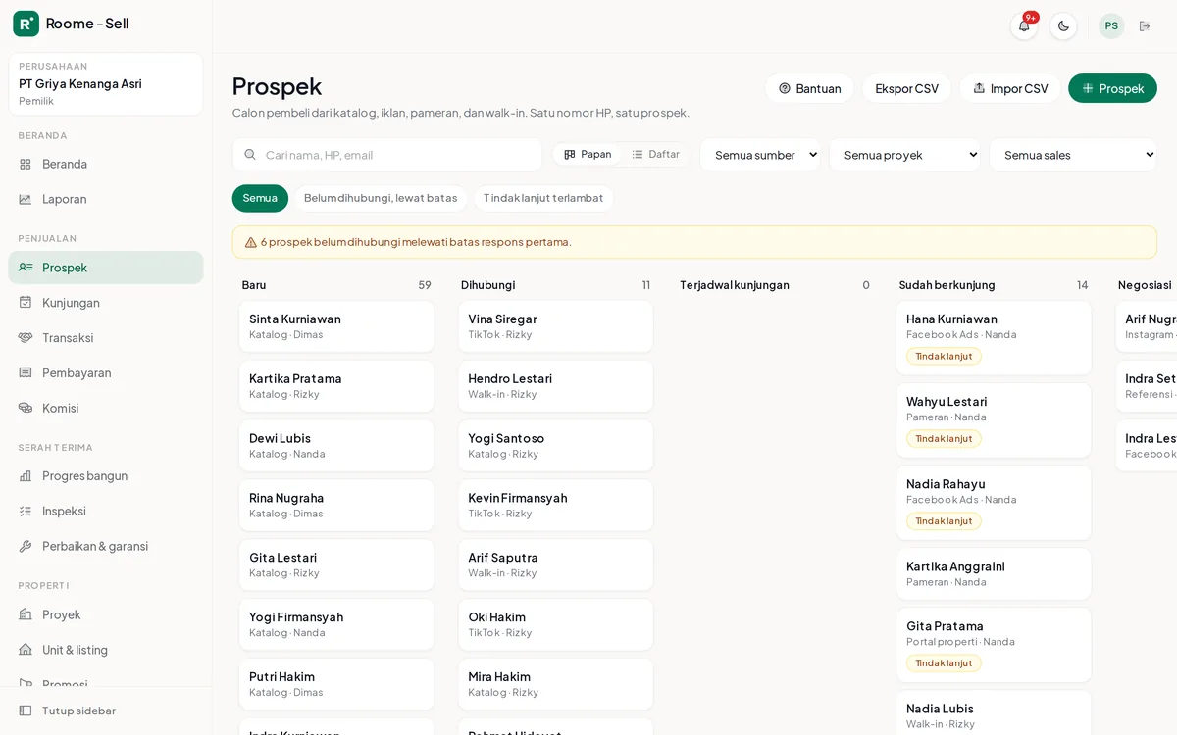Open Transaksi menu item
This screenshot has height=735, width=1177.
106,338
